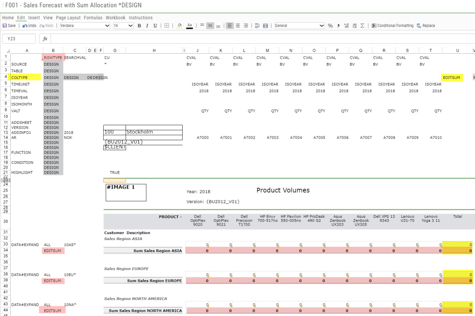Pick the font highlight color swatch

179,26
